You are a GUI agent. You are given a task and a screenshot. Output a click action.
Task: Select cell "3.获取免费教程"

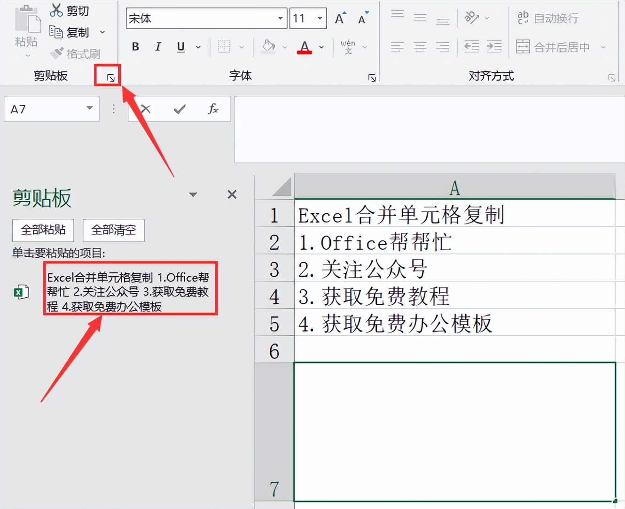pyautogui.click(x=455, y=295)
